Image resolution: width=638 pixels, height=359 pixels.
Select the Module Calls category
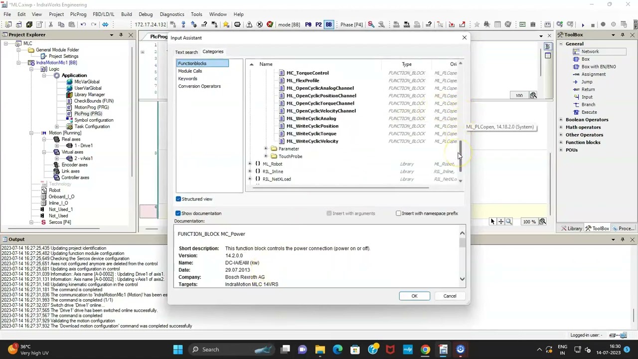(190, 71)
